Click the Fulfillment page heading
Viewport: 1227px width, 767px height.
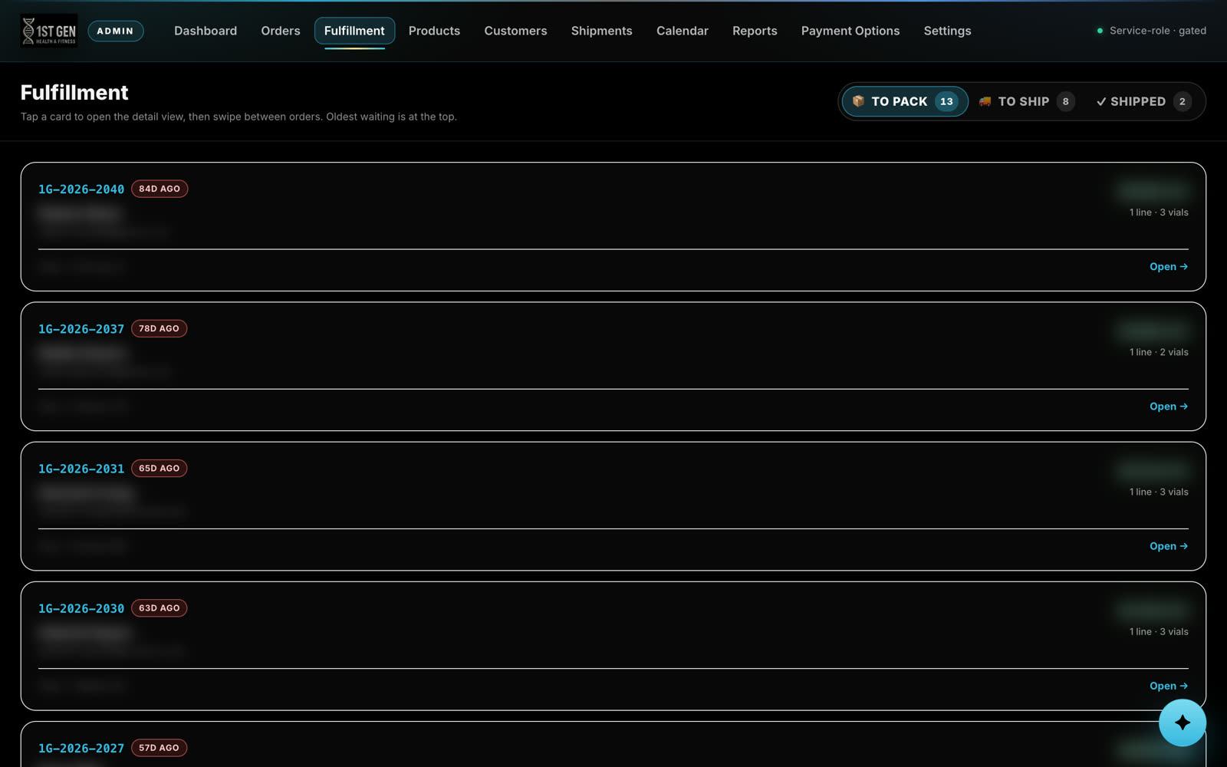tap(74, 93)
